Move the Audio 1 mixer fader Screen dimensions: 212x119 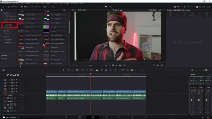(191, 100)
